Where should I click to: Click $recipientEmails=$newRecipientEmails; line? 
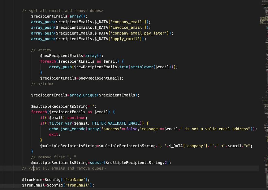(82, 78)
